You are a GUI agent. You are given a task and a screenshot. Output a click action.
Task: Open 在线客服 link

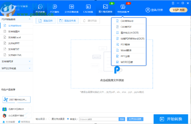click(9, 122)
